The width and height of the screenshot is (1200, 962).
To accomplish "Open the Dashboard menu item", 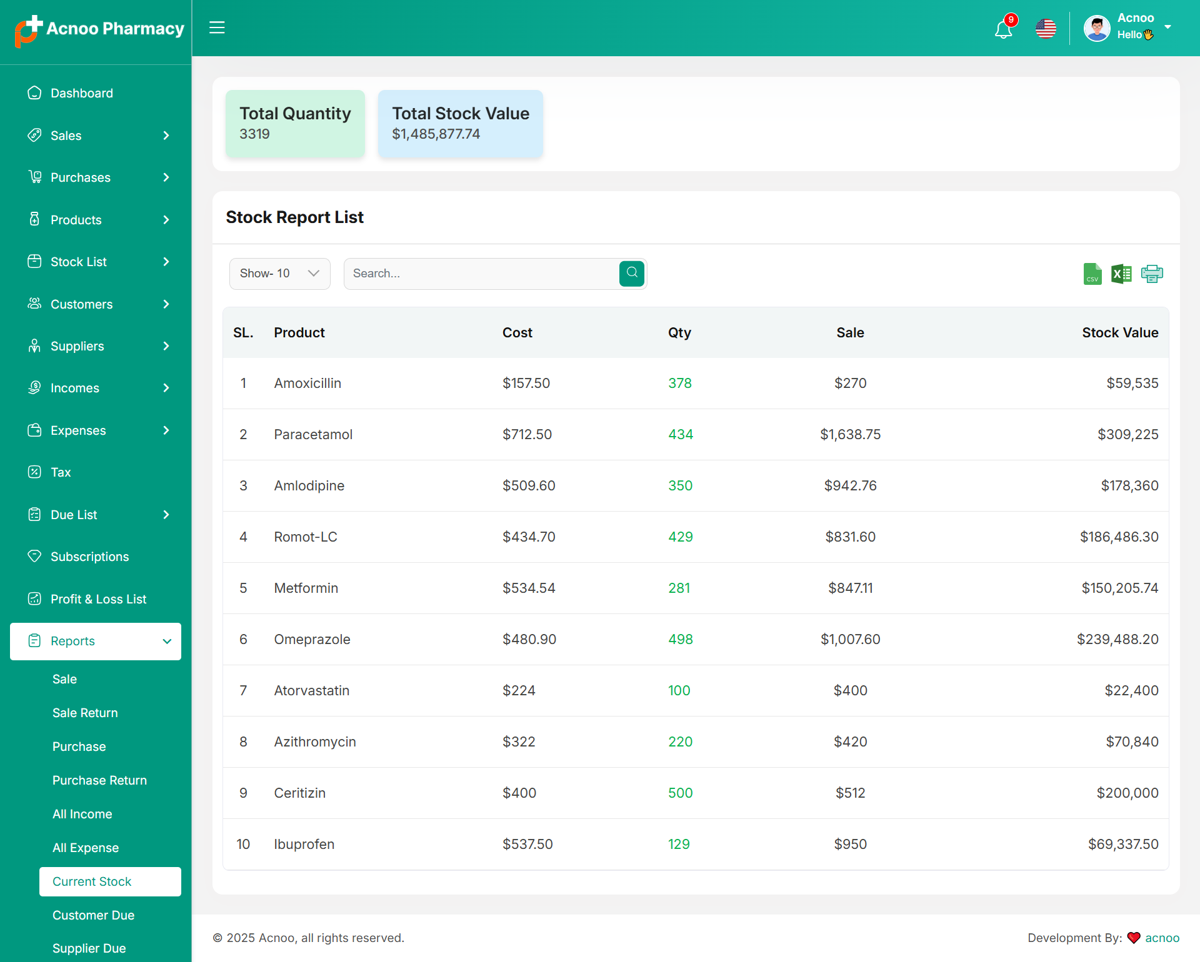I will point(81,93).
